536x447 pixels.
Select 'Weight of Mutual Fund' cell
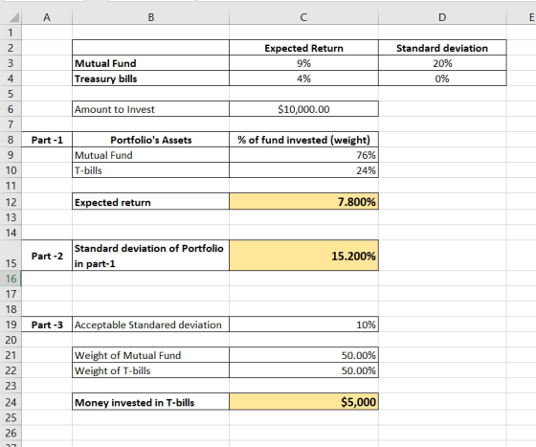pyautogui.click(x=151, y=355)
